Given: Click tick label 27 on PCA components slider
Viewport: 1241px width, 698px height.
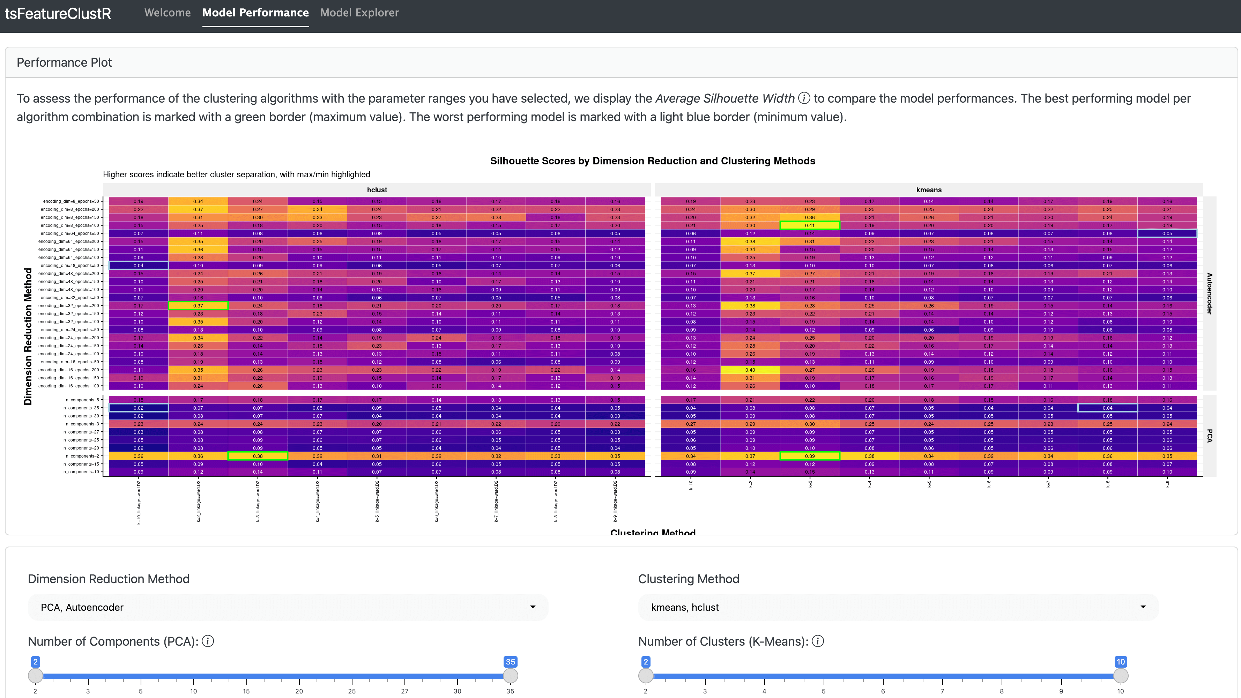Looking at the screenshot, I should (405, 691).
